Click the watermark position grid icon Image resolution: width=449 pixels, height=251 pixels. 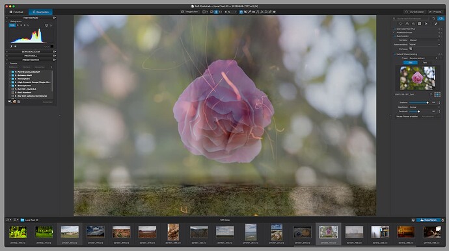(x=437, y=95)
